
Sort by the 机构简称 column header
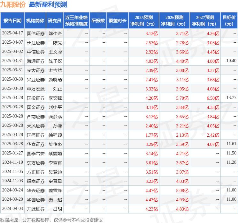[x=35, y=21]
